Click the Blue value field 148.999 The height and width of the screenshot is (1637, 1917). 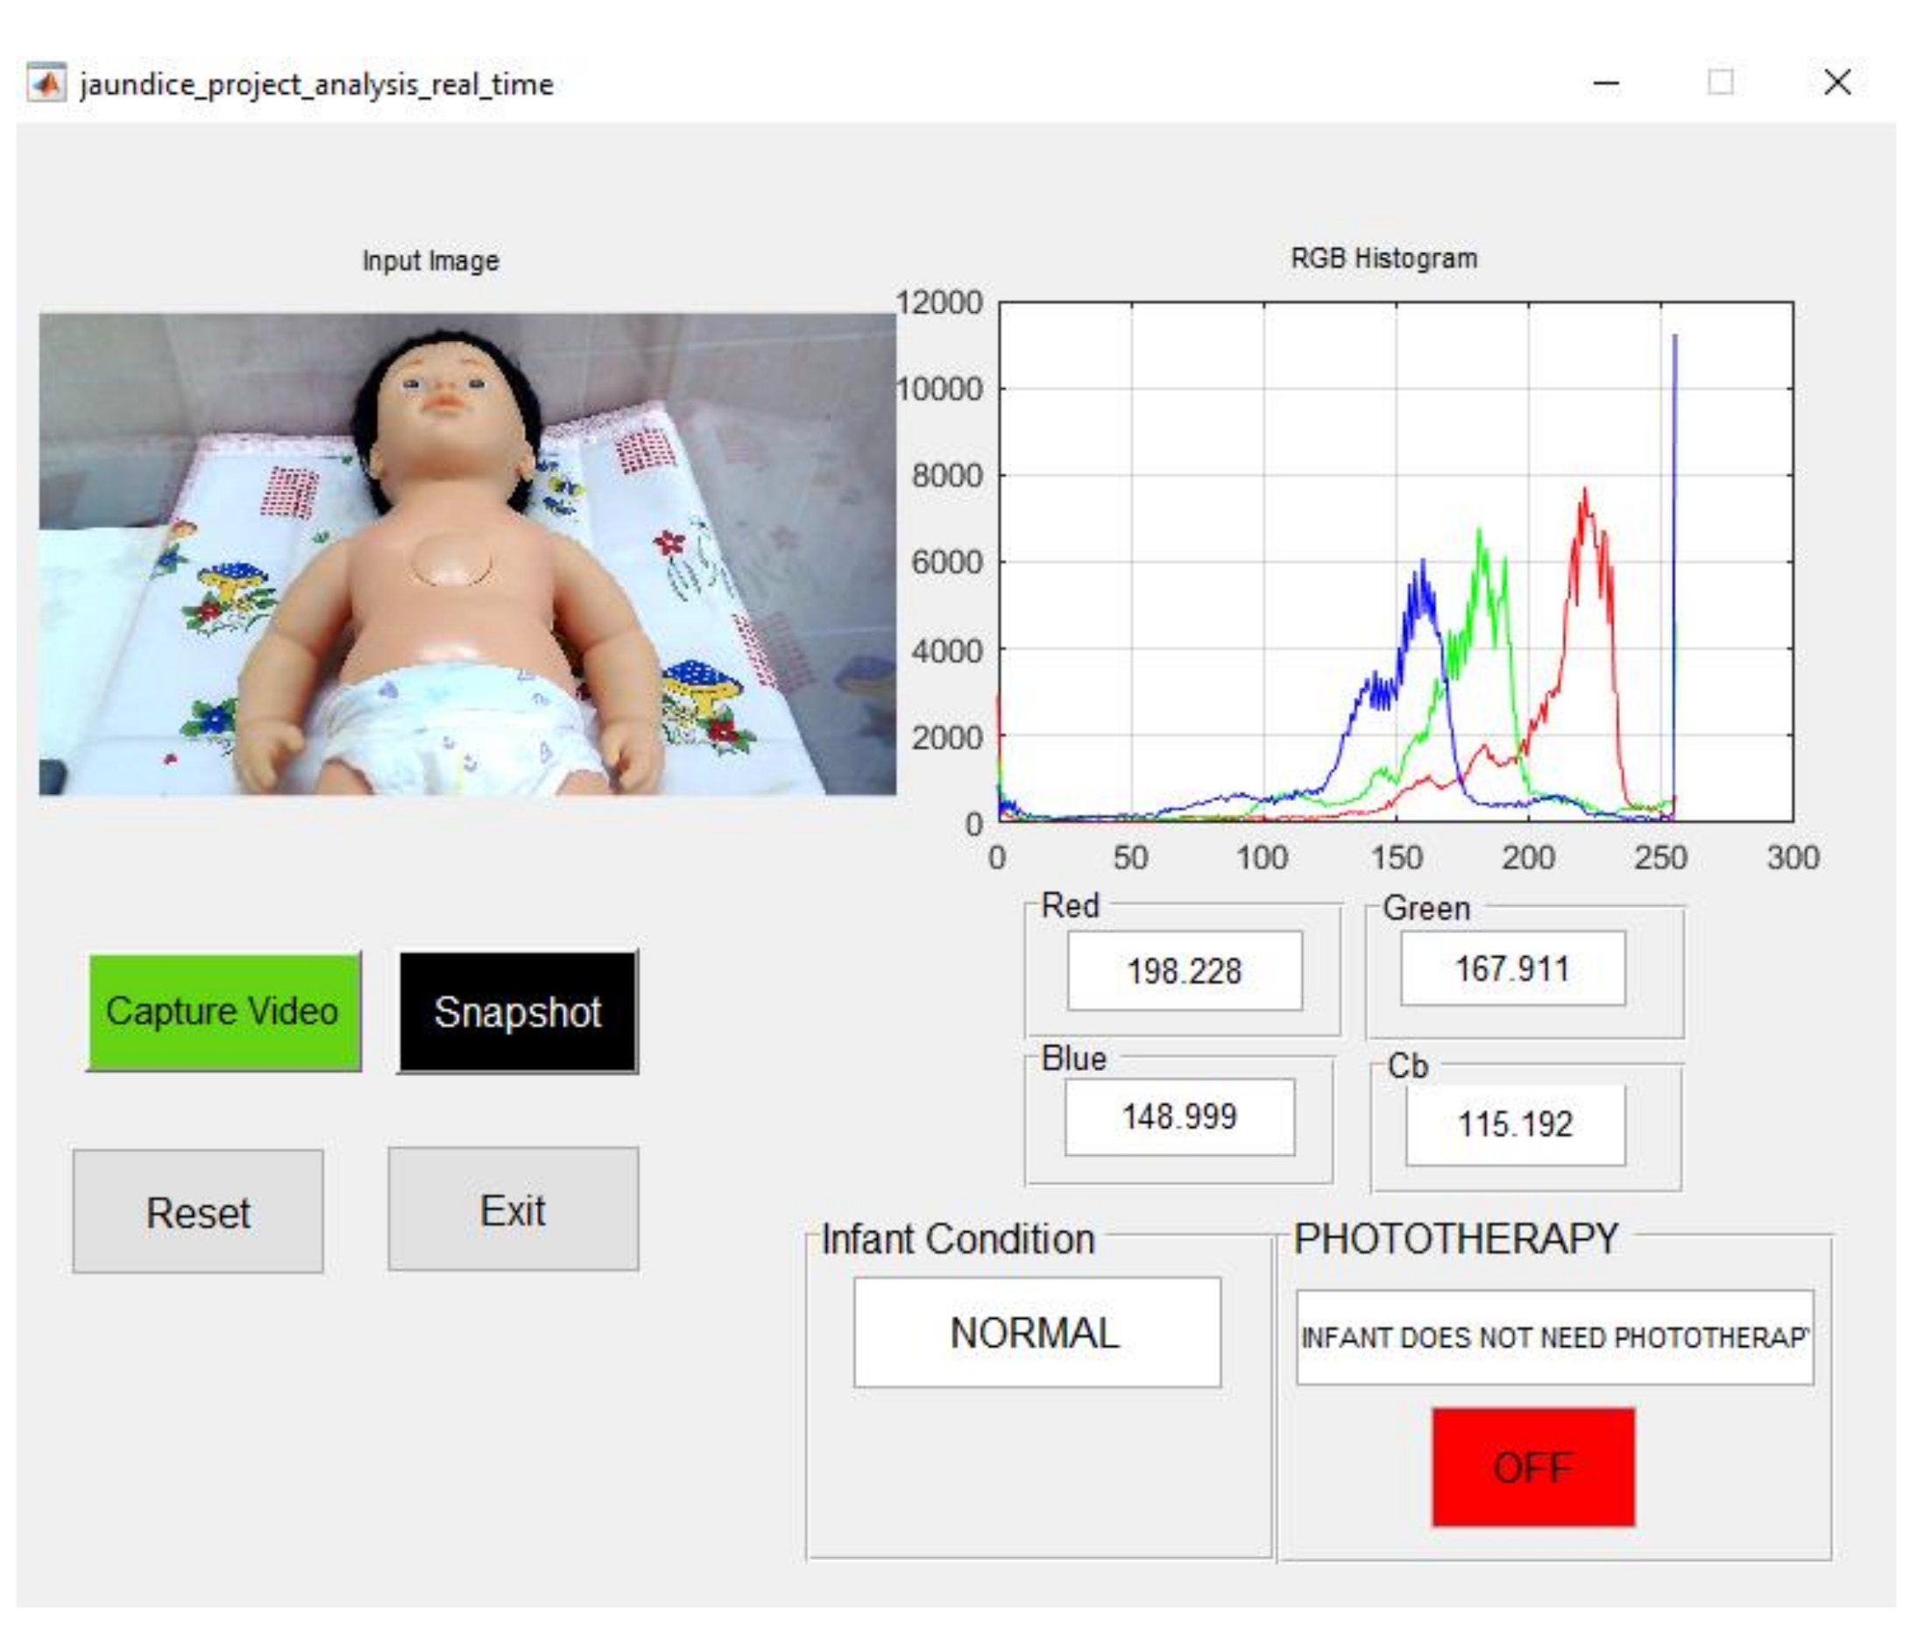[1178, 1116]
